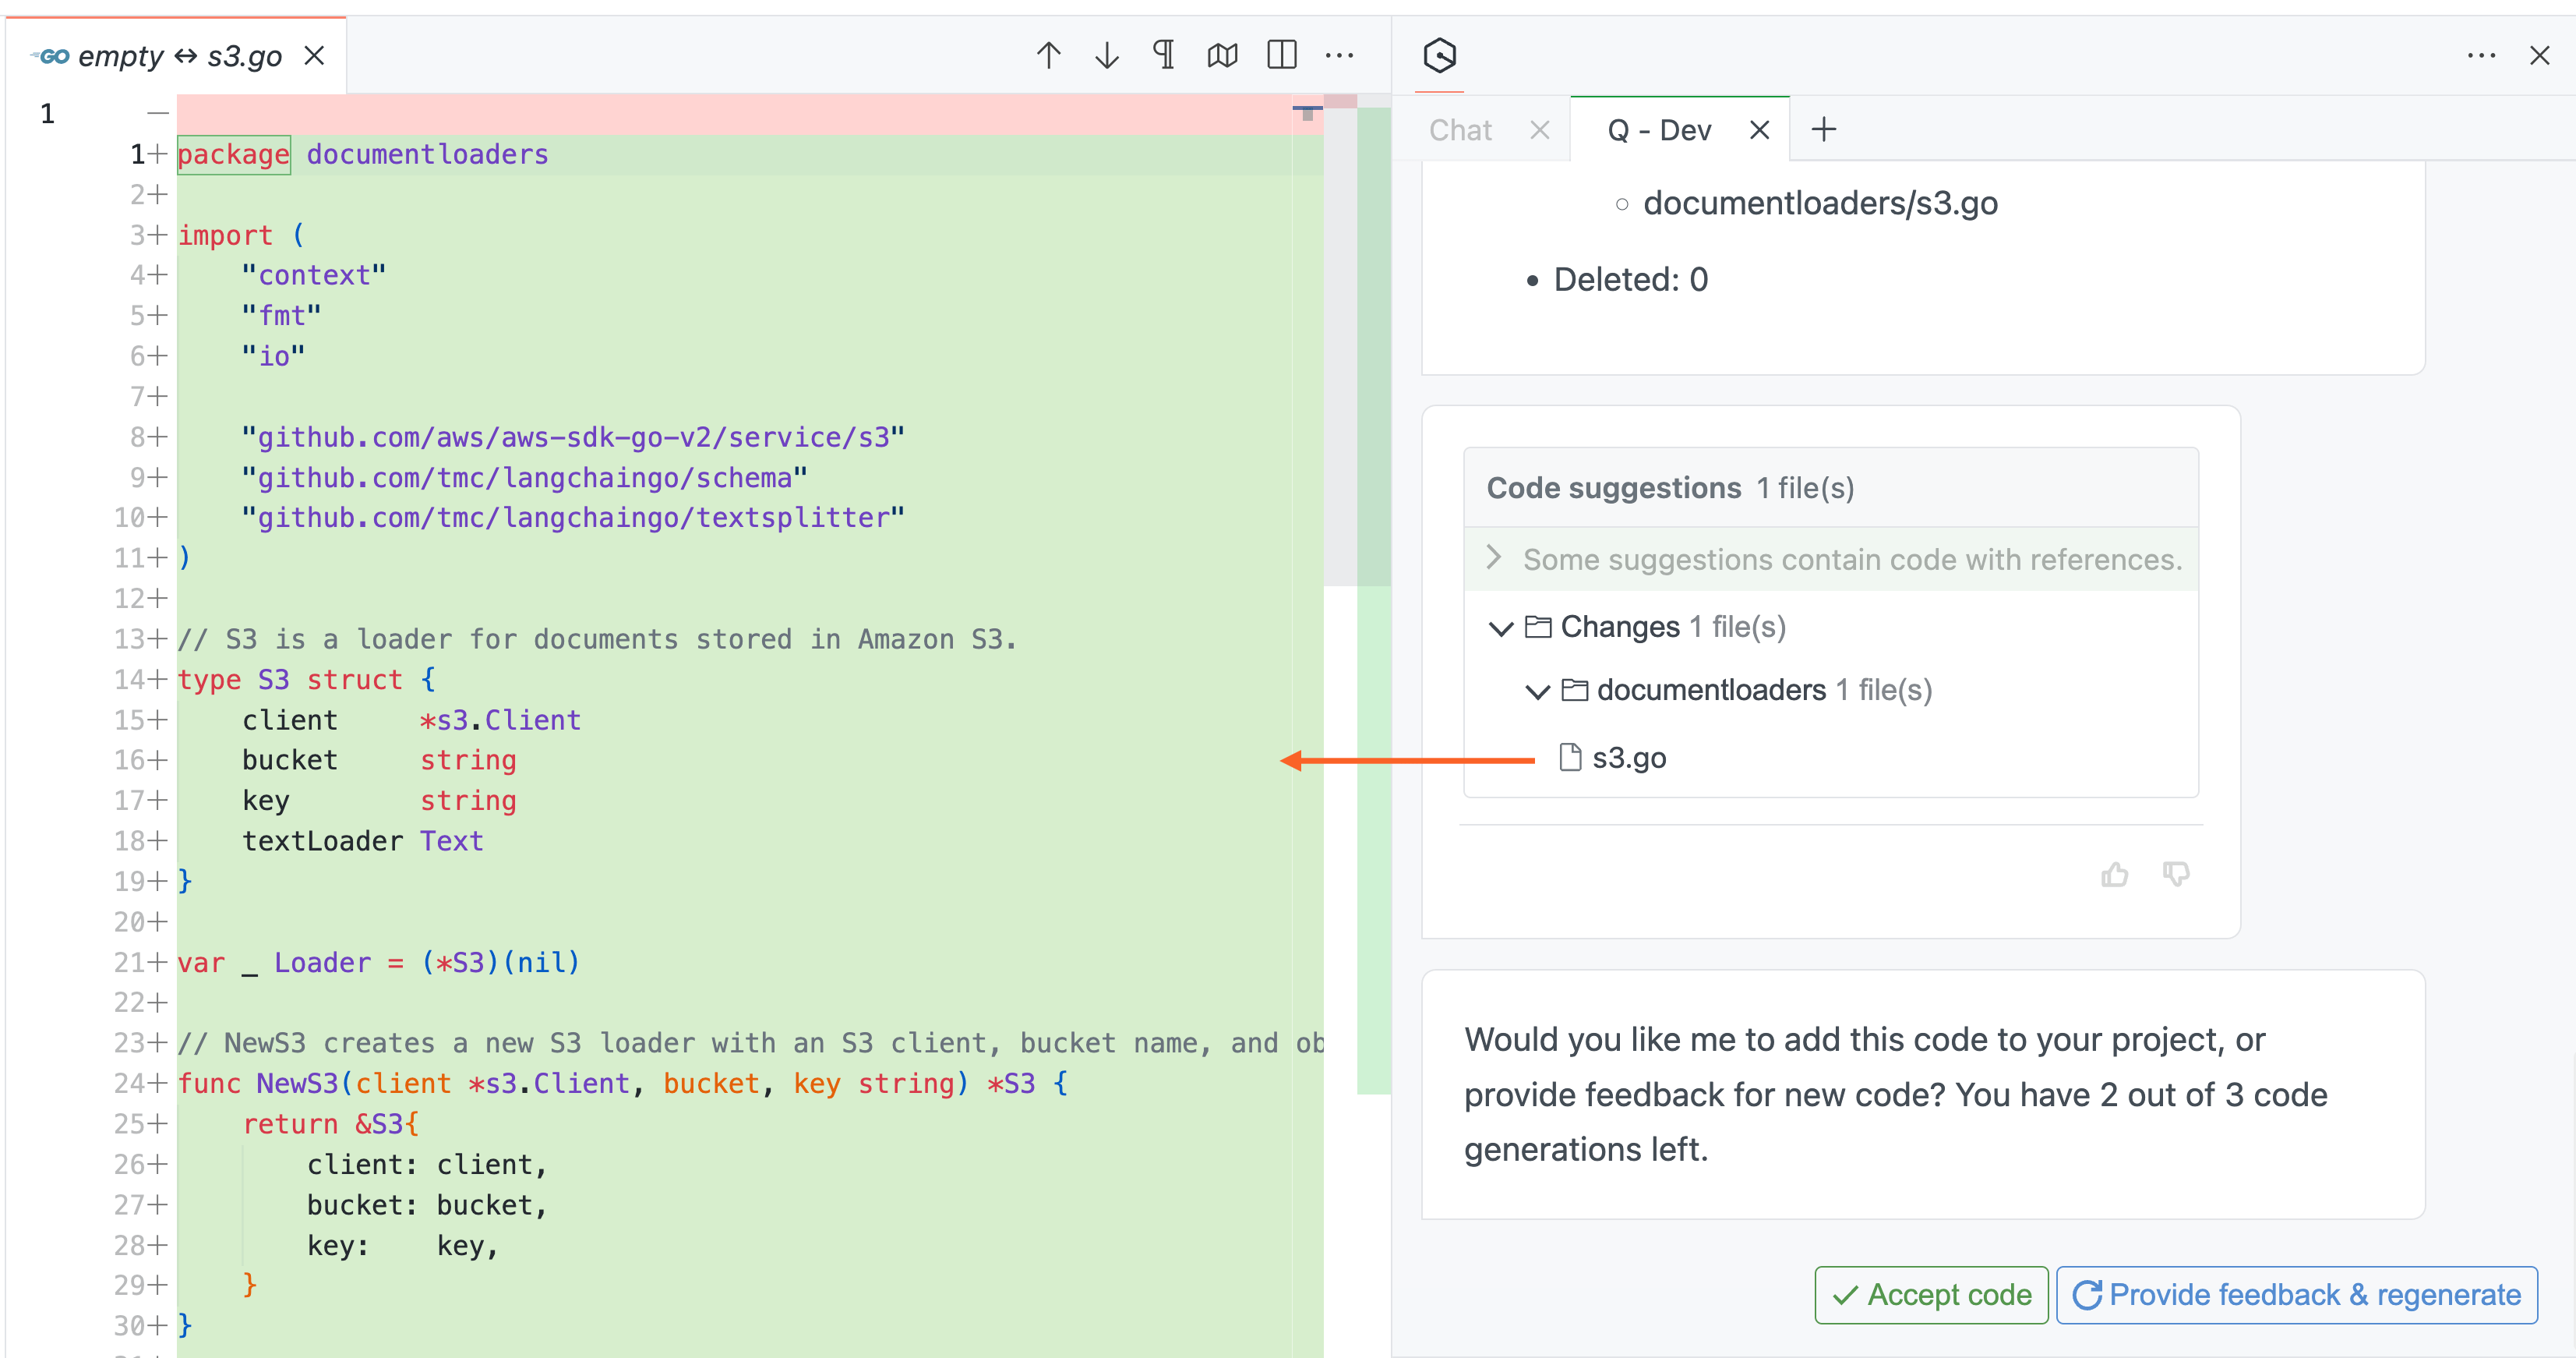
Task: Go to next change with down arrow
Action: pyautogui.click(x=1106, y=55)
